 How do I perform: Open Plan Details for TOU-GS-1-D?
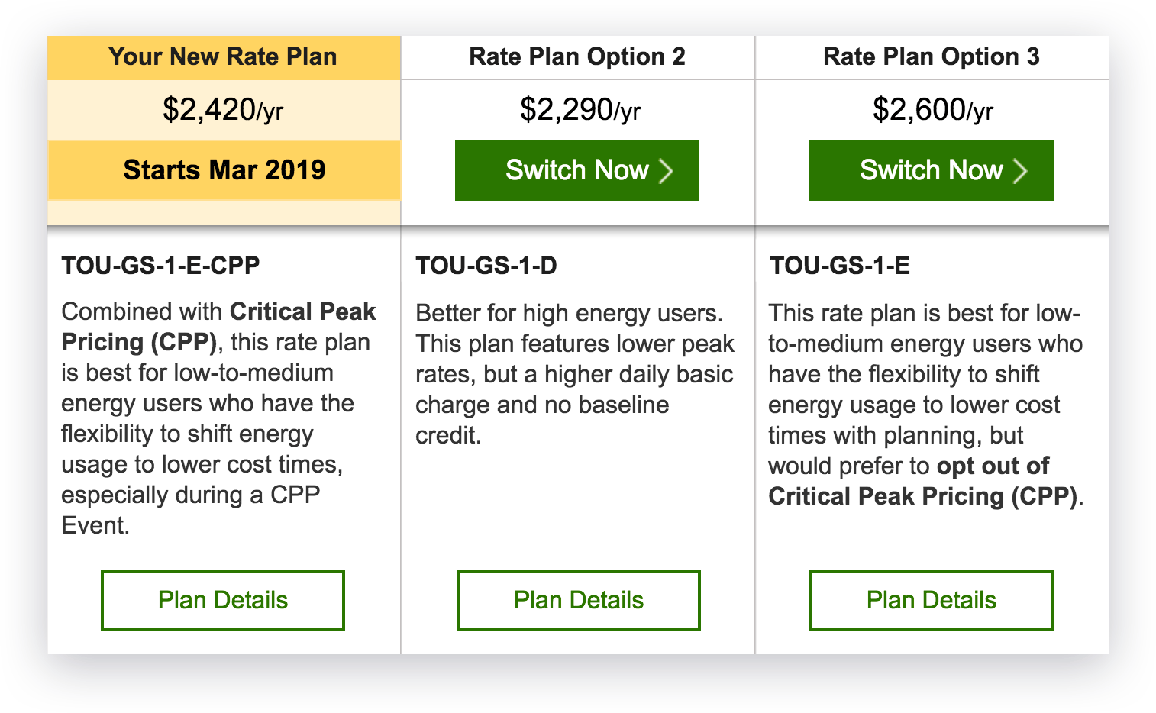(577, 600)
